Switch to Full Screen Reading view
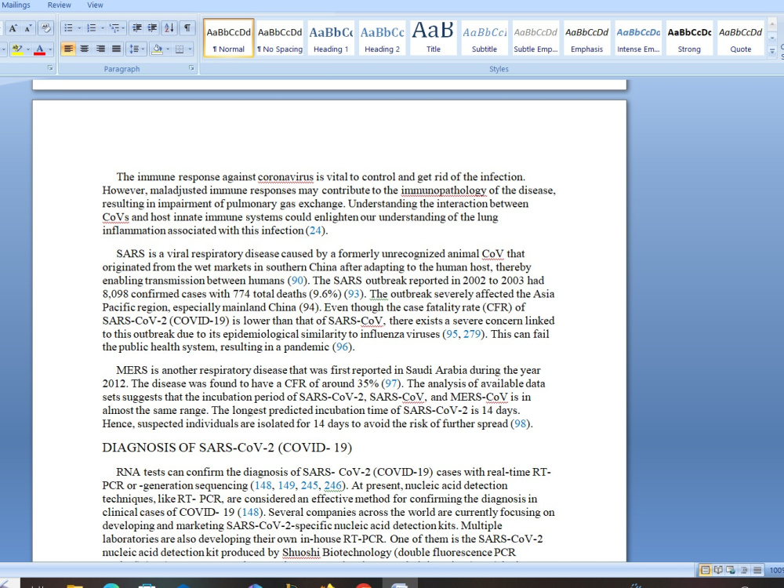This screenshot has width=784, height=588. pos(718,570)
